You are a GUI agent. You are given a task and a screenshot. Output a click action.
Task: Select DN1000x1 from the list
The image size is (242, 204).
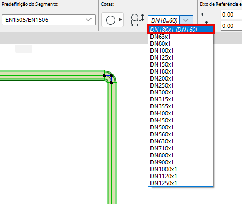click(x=180, y=169)
